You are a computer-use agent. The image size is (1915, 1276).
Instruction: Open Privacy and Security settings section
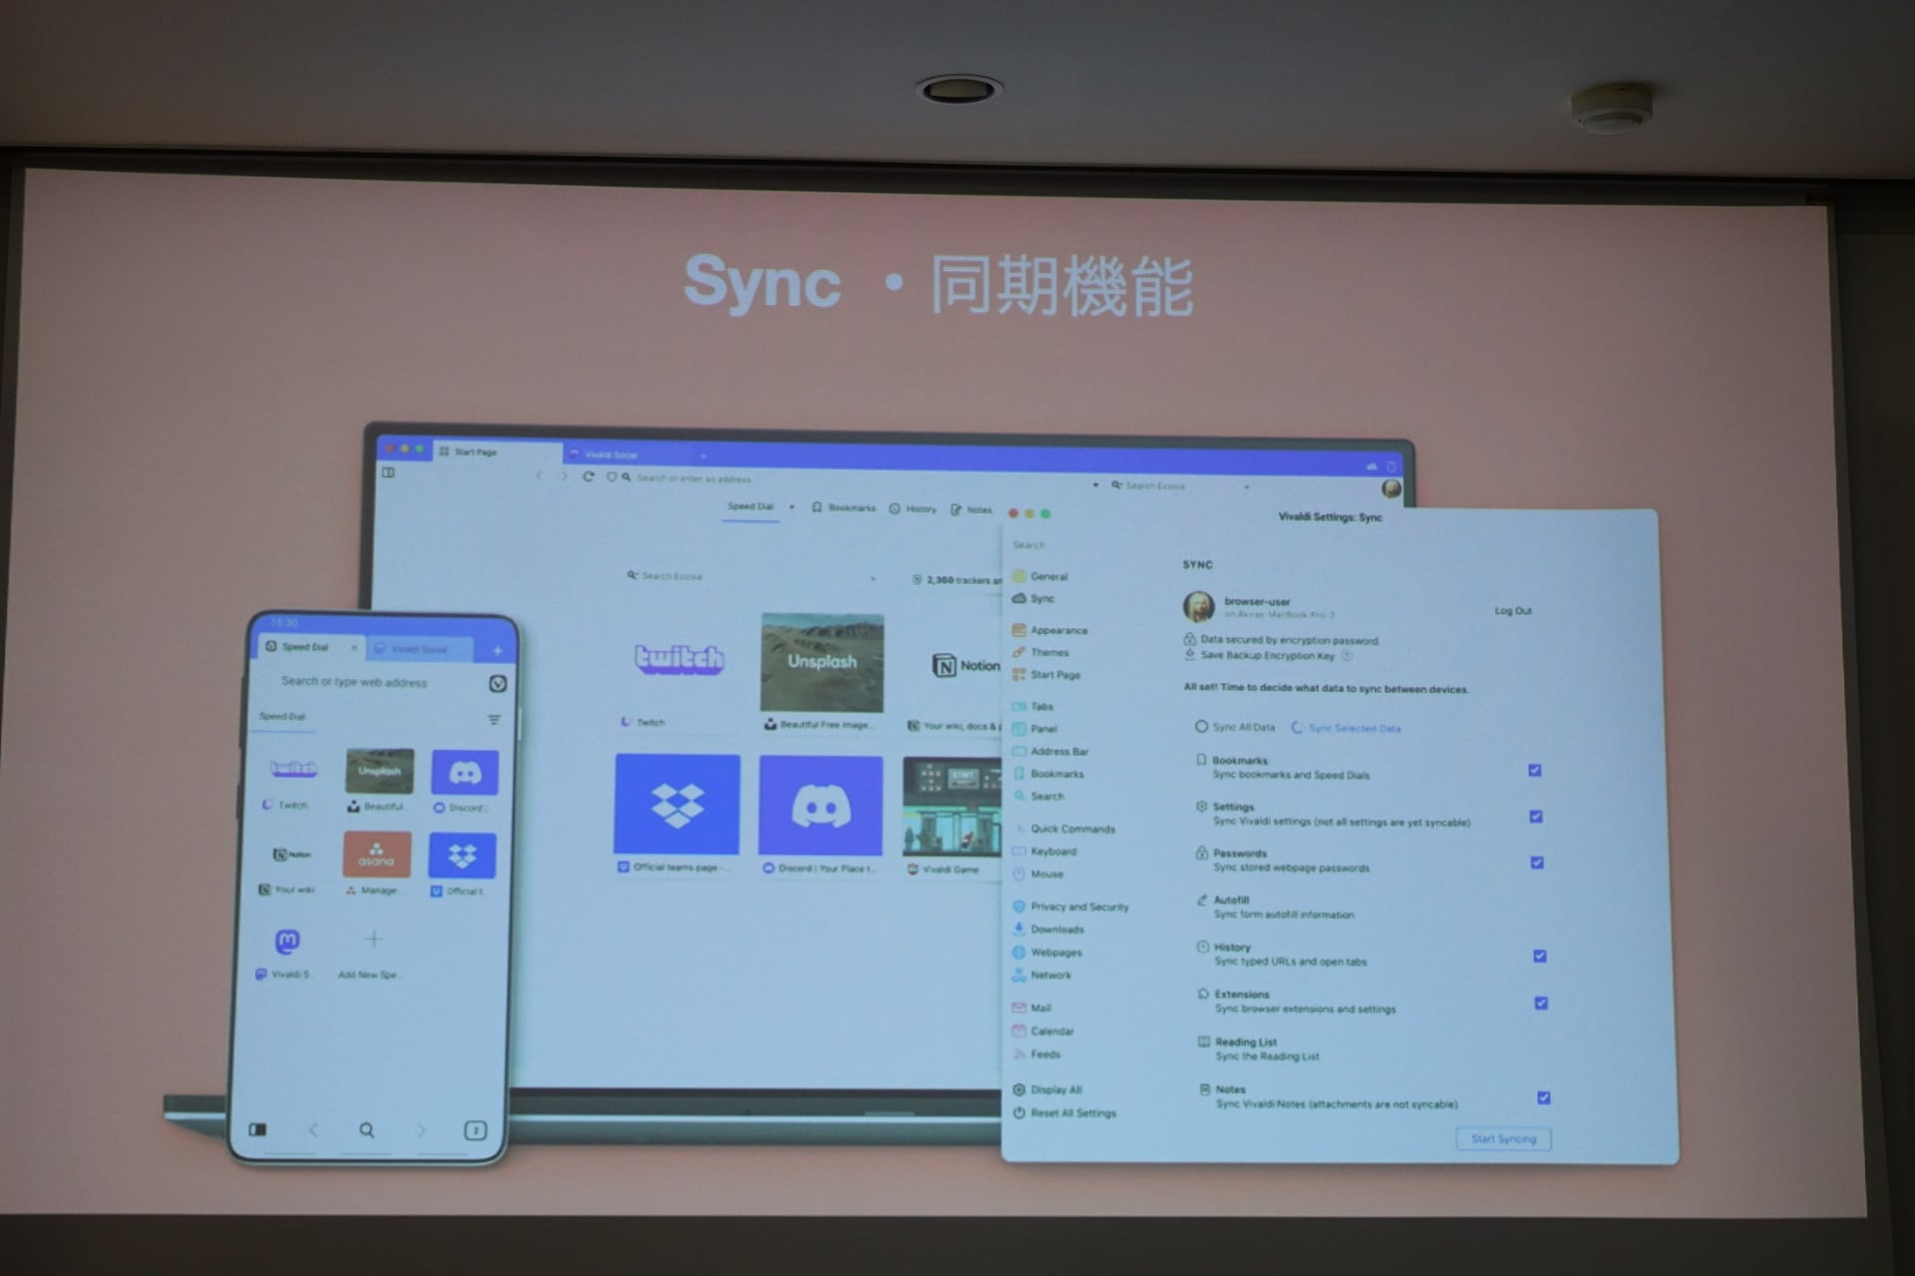[1078, 907]
